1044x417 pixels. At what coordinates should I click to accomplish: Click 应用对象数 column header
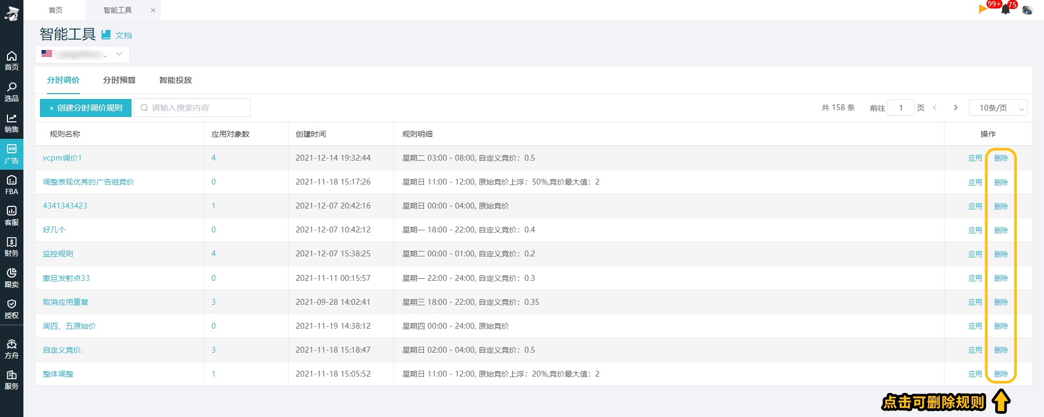(x=231, y=134)
